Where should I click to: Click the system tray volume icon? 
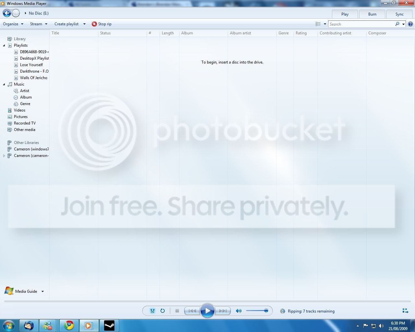381,326
